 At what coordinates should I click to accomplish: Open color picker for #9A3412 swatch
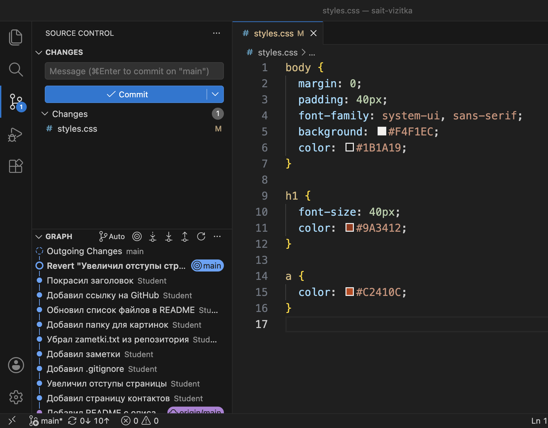click(350, 227)
